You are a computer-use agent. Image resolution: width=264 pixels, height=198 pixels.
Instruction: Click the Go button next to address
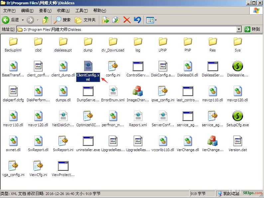pyautogui.click(x=252, y=29)
